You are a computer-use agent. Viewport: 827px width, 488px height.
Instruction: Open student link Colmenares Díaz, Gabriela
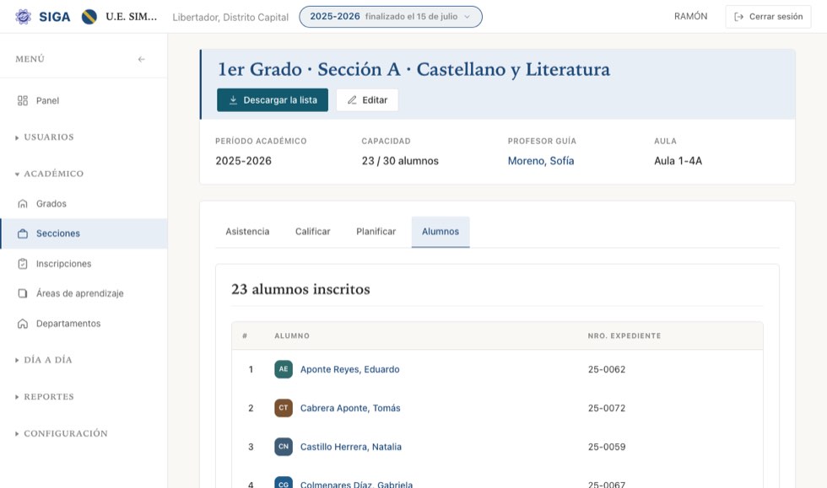click(x=356, y=485)
